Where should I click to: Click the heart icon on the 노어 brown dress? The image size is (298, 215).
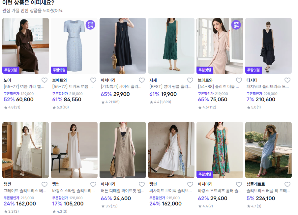45,80
